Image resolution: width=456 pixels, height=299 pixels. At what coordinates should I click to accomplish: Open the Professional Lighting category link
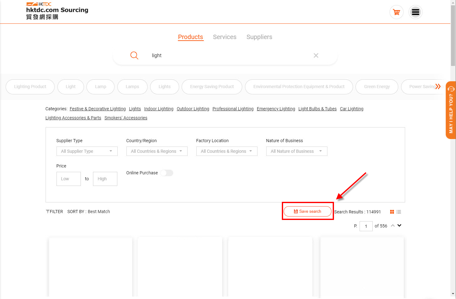[x=233, y=109]
